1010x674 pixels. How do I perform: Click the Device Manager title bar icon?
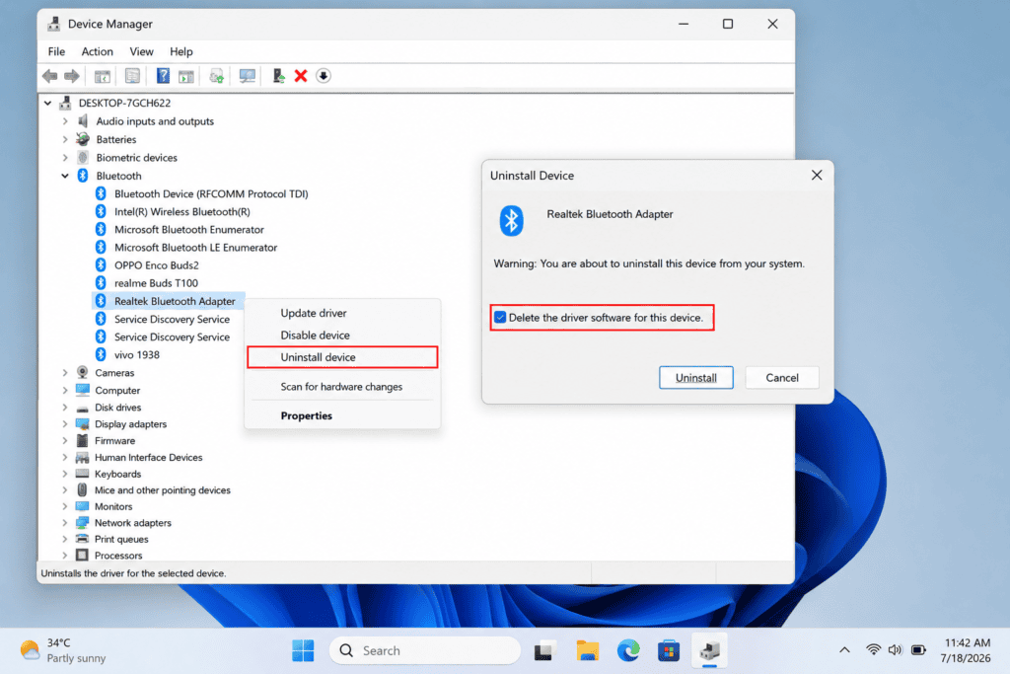(53, 24)
